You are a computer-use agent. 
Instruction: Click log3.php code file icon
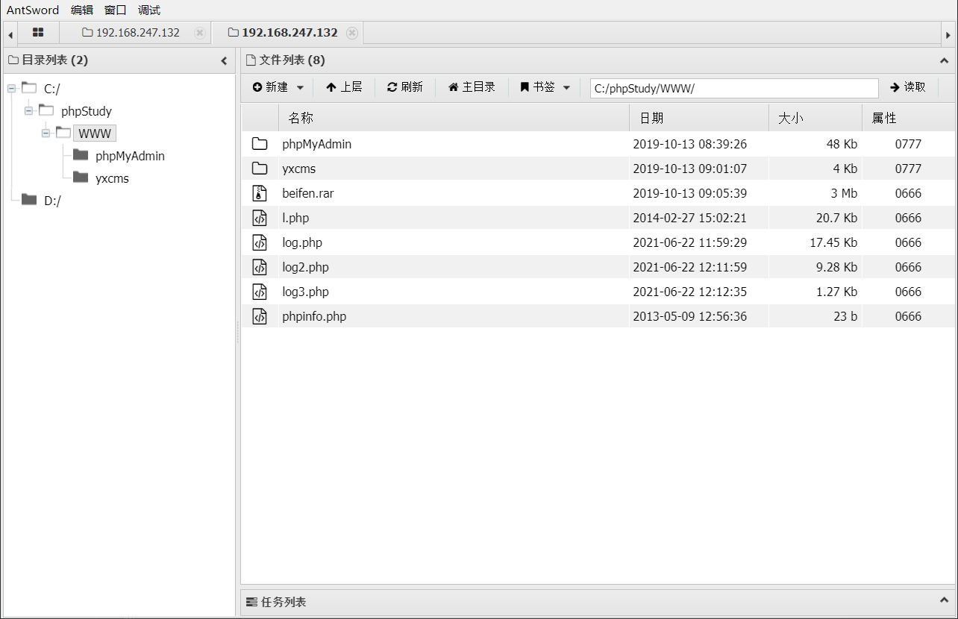pyautogui.click(x=260, y=292)
